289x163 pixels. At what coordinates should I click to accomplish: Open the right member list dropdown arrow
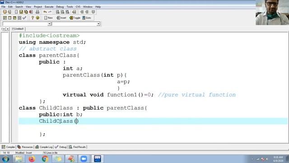click(98, 24)
